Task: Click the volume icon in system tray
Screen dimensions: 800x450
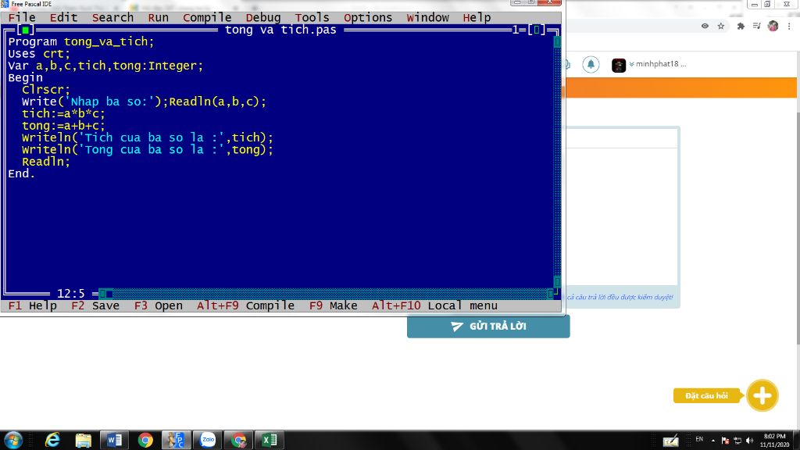Action: tap(749, 441)
